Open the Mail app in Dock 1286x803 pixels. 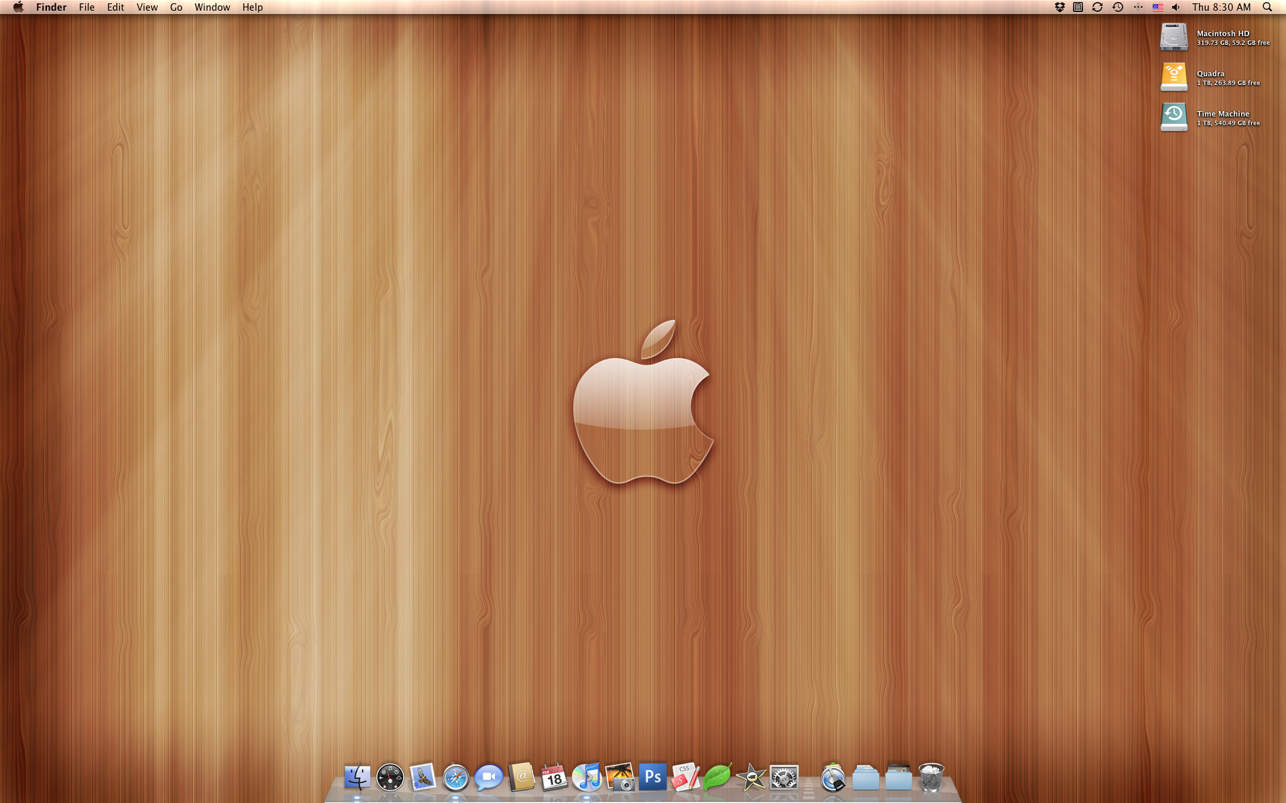pyautogui.click(x=423, y=778)
